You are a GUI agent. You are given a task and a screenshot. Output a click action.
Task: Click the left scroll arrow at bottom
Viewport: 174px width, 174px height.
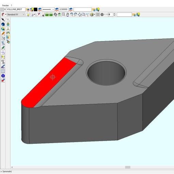12,167
